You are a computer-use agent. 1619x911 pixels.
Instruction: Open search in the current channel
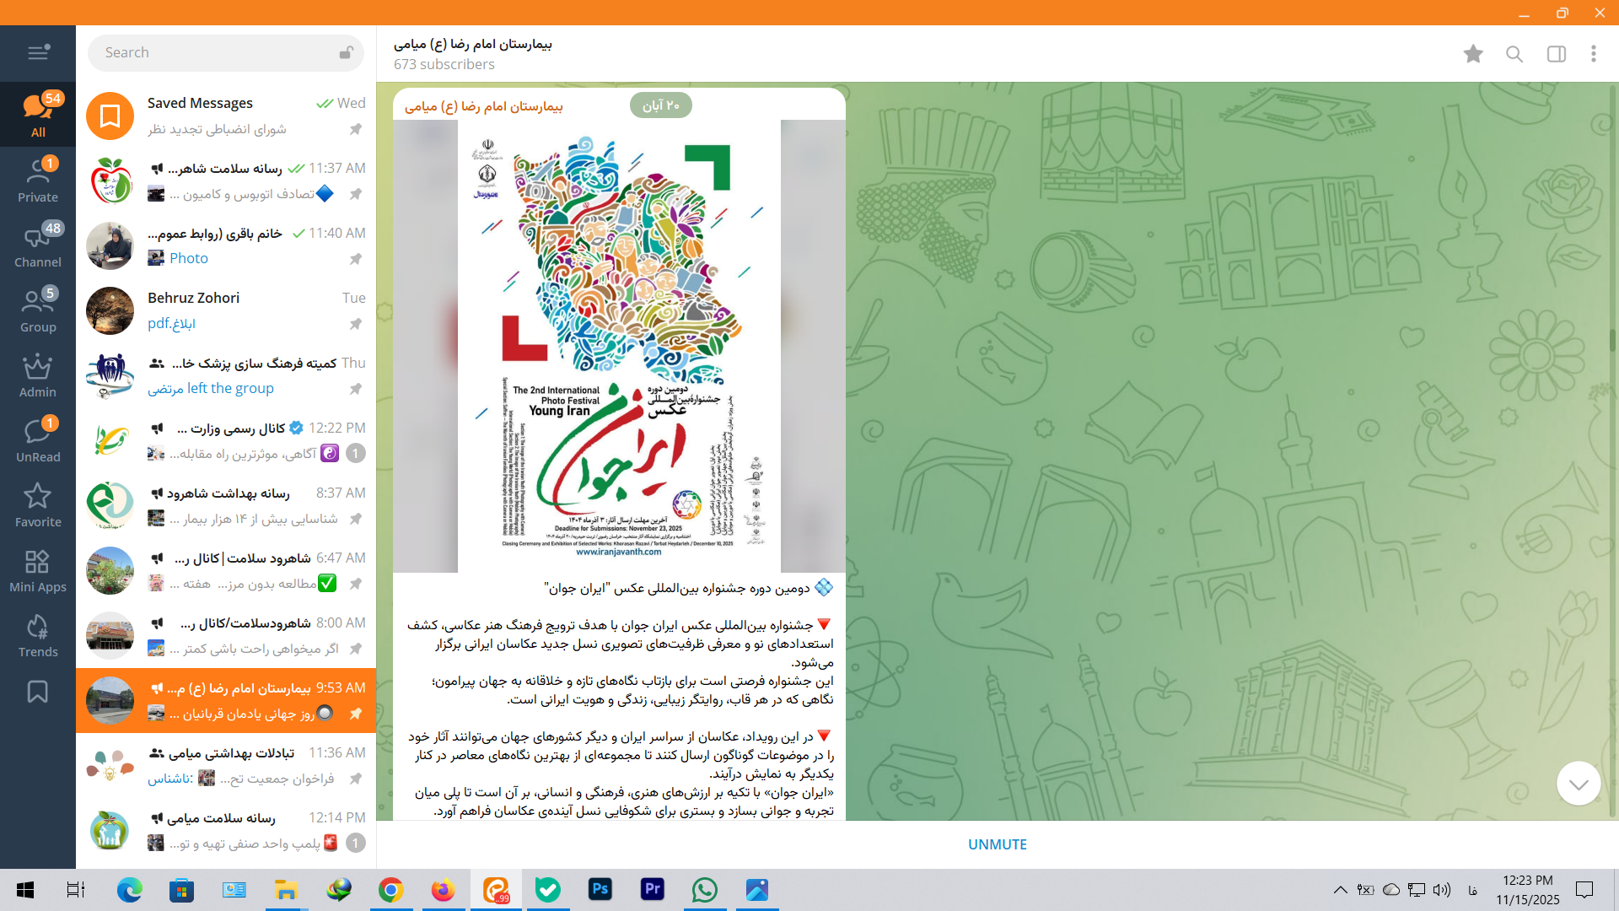(1514, 54)
